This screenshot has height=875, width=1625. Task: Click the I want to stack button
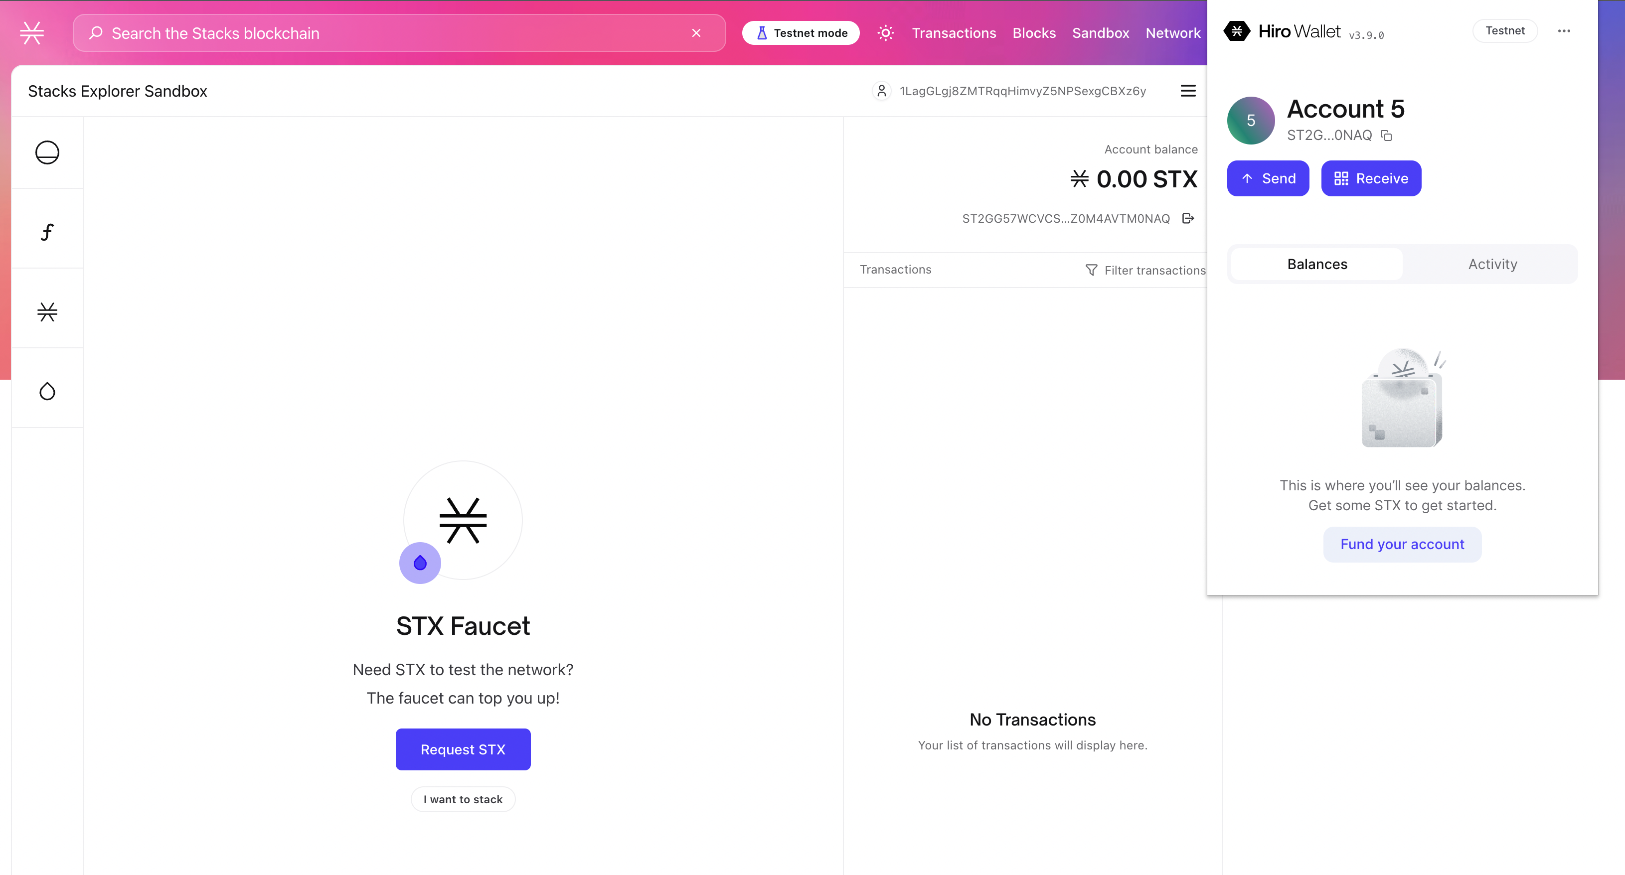tap(463, 799)
